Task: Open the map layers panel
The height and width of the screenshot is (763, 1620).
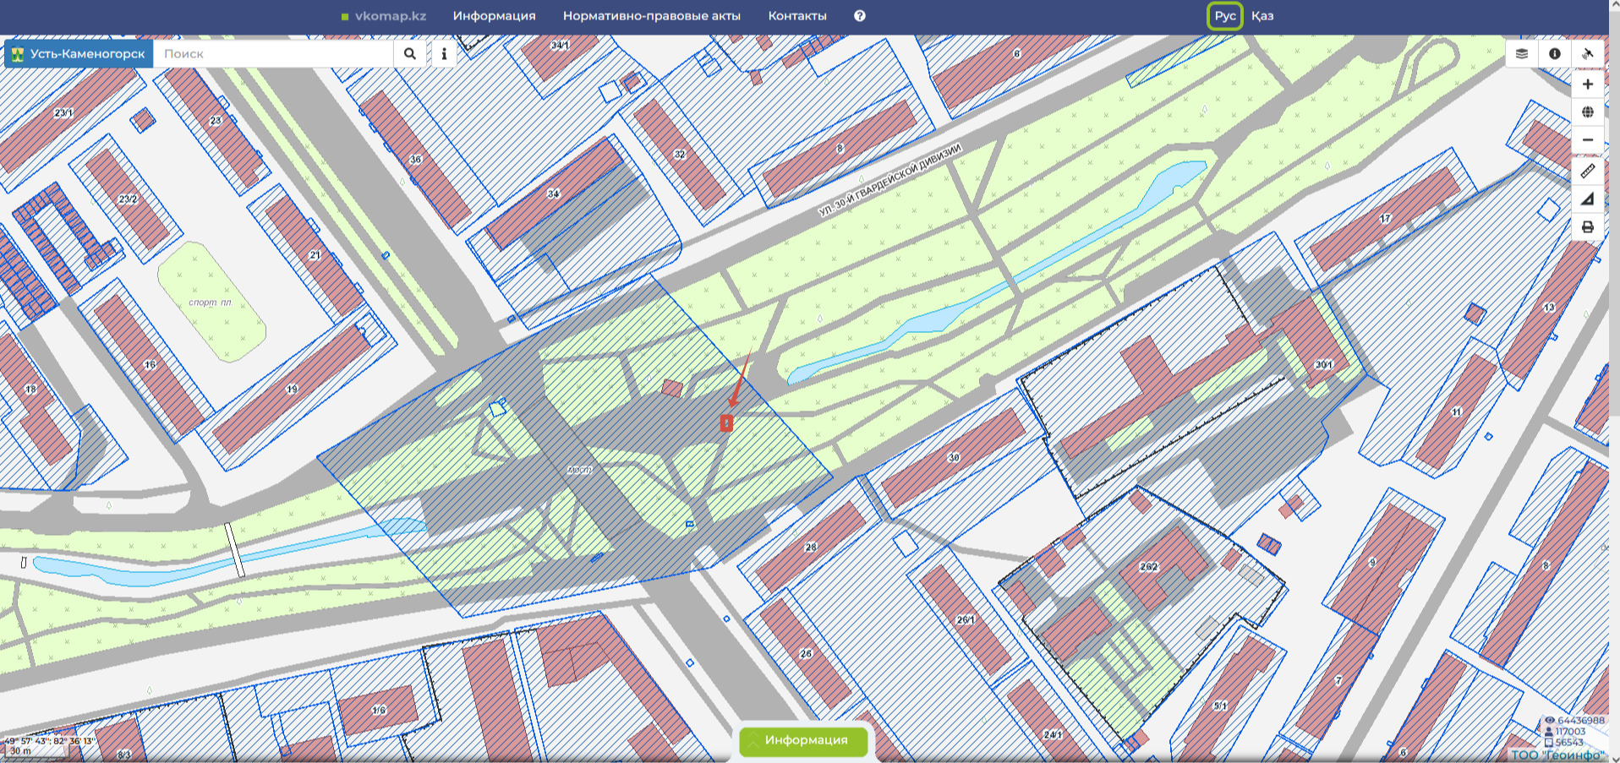Action: click(1522, 54)
